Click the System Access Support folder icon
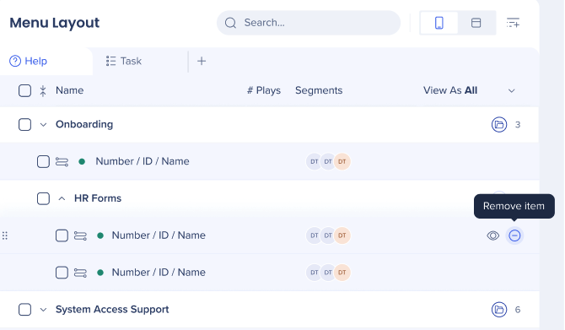The height and width of the screenshot is (330, 565). tap(499, 310)
